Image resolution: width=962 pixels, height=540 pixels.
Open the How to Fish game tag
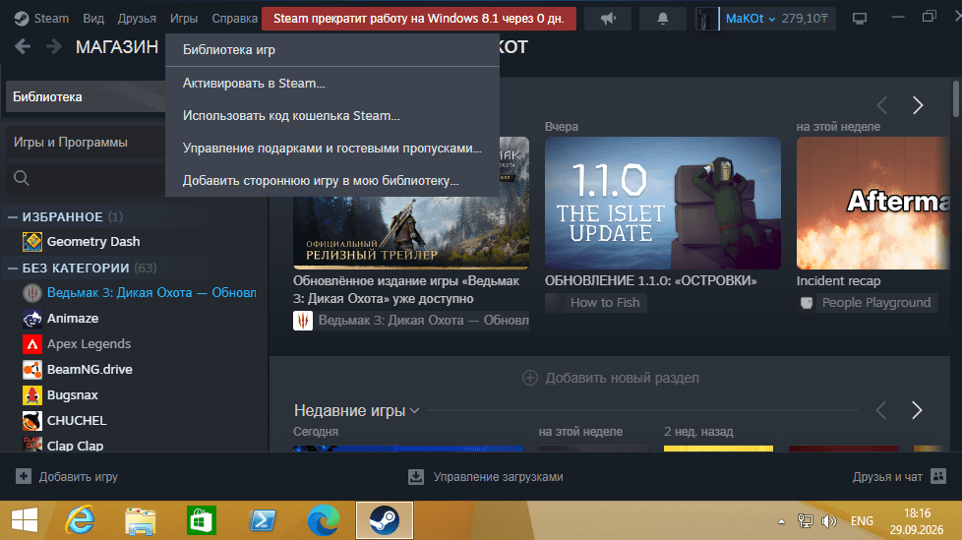[596, 303]
